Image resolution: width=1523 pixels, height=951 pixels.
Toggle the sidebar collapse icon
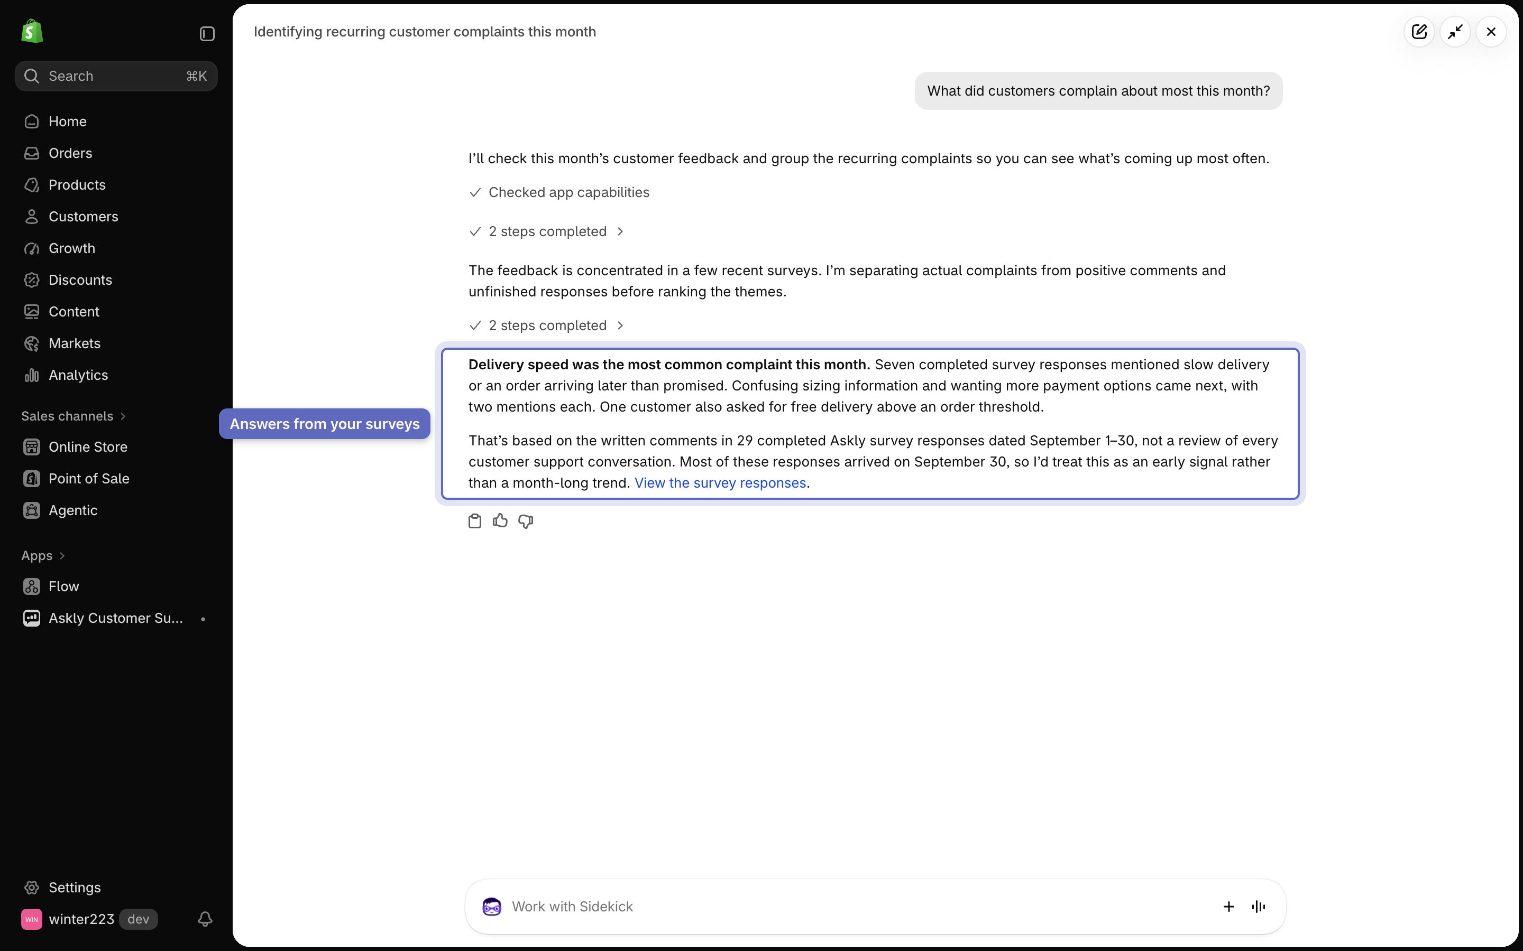pos(207,33)
